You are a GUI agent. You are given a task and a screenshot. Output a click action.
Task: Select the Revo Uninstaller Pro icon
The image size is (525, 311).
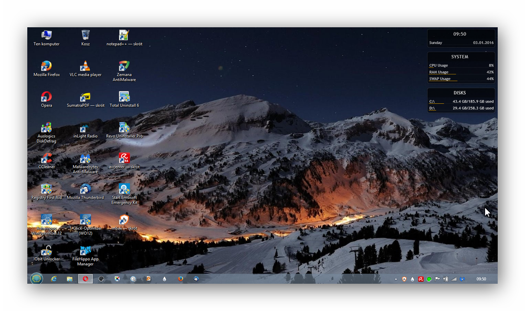tap(124, 130)
